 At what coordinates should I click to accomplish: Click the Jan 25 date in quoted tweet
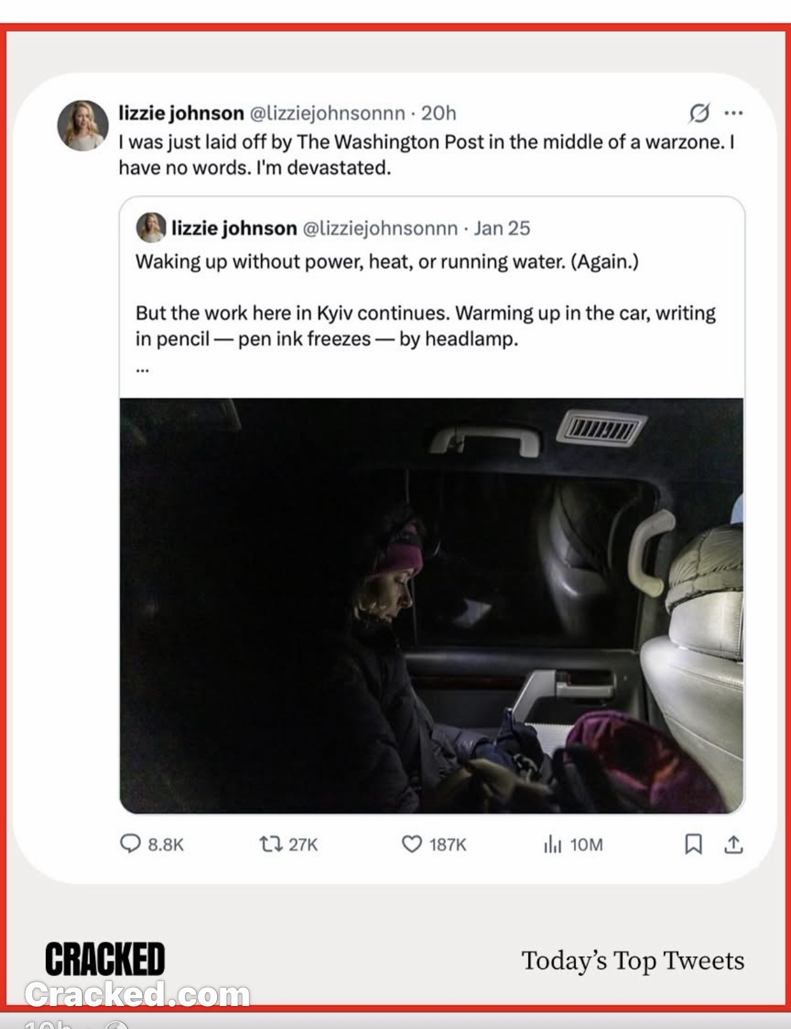[502, 228]
